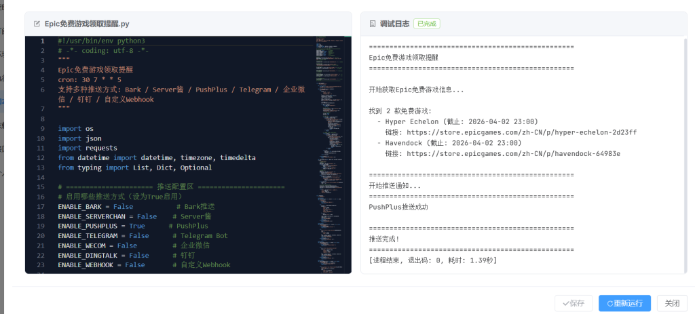
Task: Click the coding: utf-8 comment line
Action: tap(103, 51)
